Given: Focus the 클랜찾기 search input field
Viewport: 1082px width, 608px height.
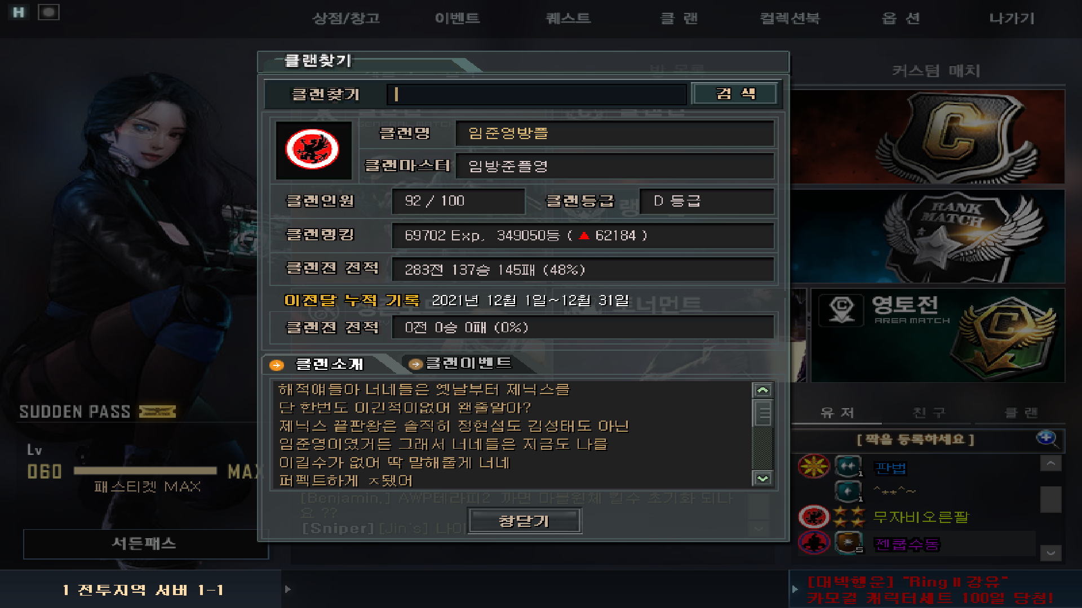Looking at the screenshot, I should pos(536,94).
